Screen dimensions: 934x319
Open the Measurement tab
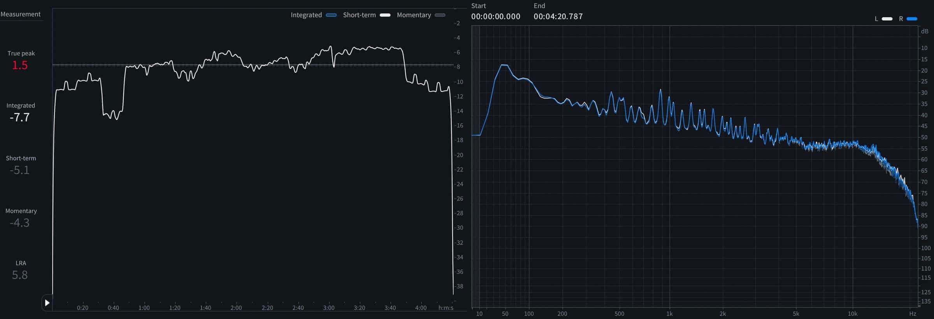click(x=21, y=14)
